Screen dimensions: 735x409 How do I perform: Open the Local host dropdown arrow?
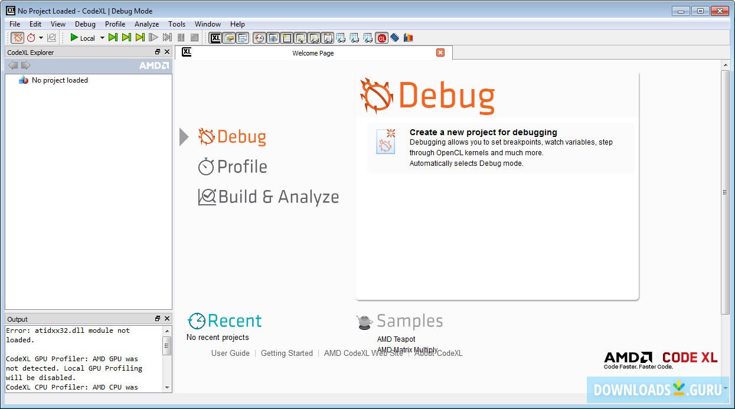102,38
